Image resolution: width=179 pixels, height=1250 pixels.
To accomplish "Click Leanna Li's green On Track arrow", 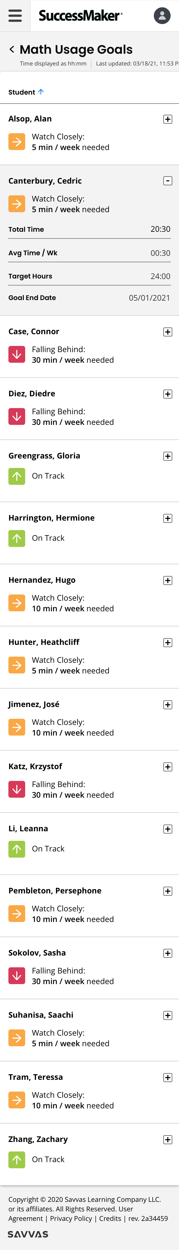I will (17, 849).
